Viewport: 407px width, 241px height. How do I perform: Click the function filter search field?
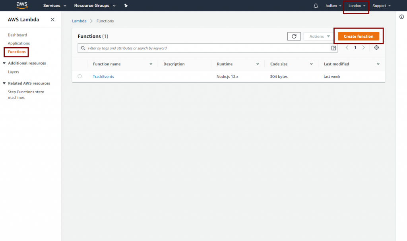207,48
